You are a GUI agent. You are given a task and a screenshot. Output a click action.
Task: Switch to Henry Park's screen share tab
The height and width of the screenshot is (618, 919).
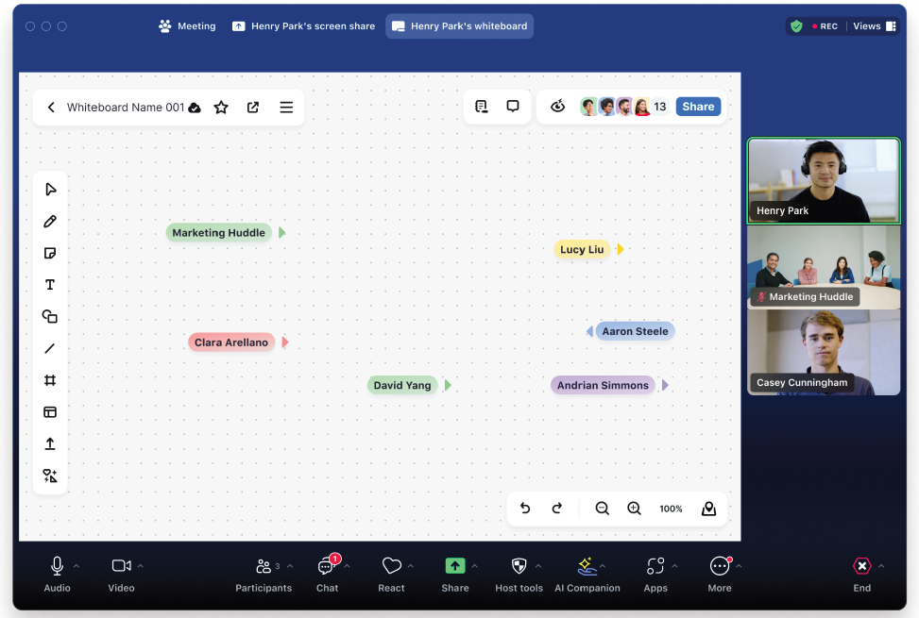coord(303,26)
